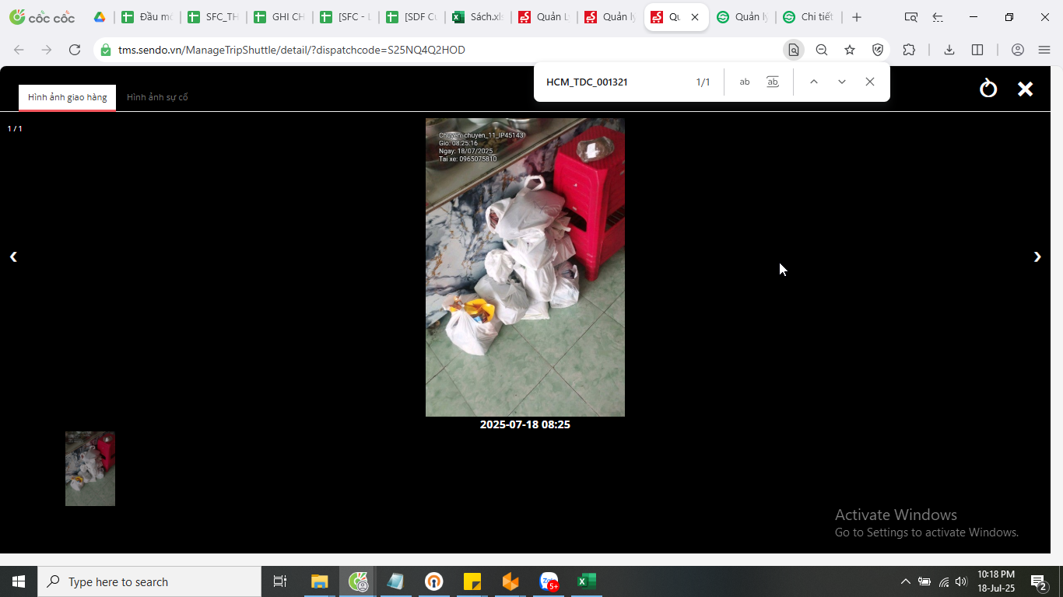Click the find-in-page icon in the address bar
This screenshot has height=597, width=1063.
coord(794,50)
